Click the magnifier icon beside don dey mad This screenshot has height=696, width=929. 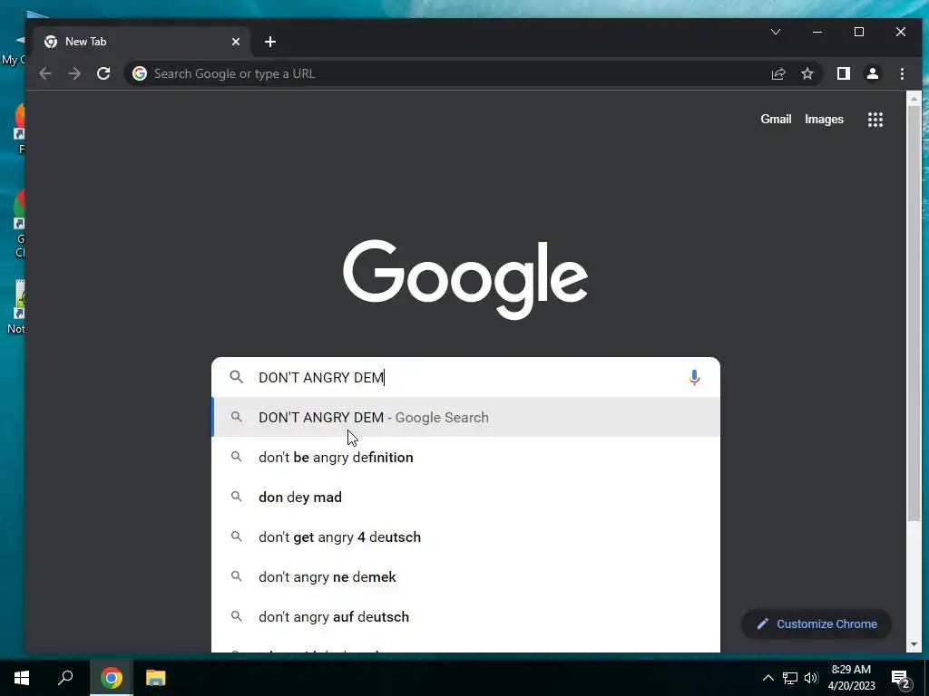click(x=237, y=497)
